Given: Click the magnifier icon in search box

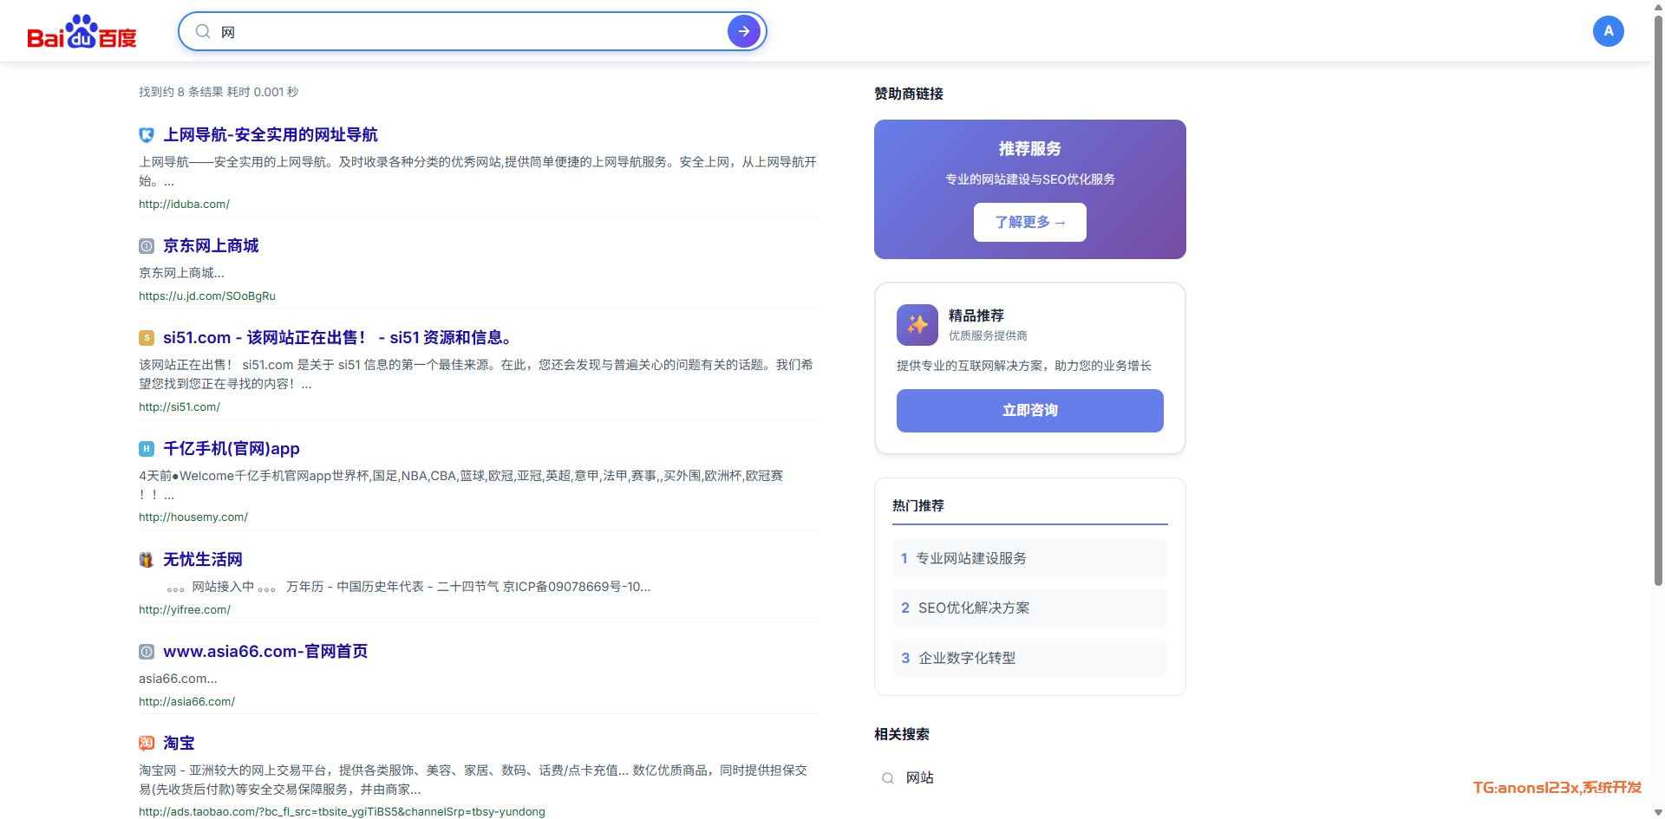Looking at the screenshot, I should coord(203,31).
